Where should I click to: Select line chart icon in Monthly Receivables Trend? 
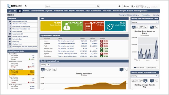pyautogui.click(x=46, y=70)
